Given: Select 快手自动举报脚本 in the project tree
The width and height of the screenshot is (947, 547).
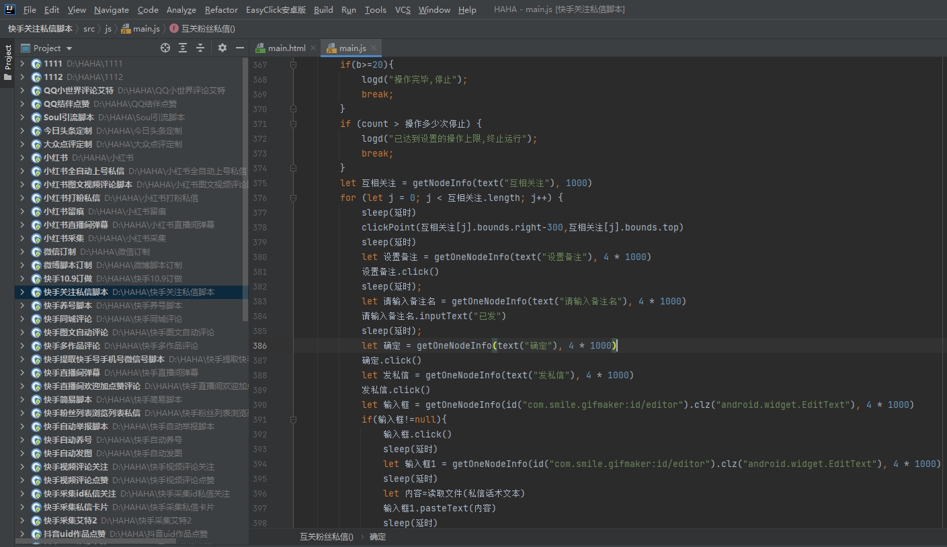Looking at the screenshot, I should click(76, 427).
